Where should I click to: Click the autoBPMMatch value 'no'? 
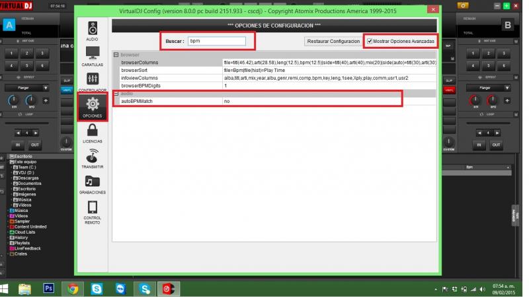pos(227,101)
